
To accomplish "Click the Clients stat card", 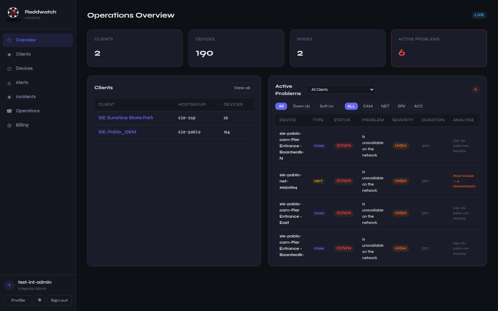I will click(x=135, y=48).
